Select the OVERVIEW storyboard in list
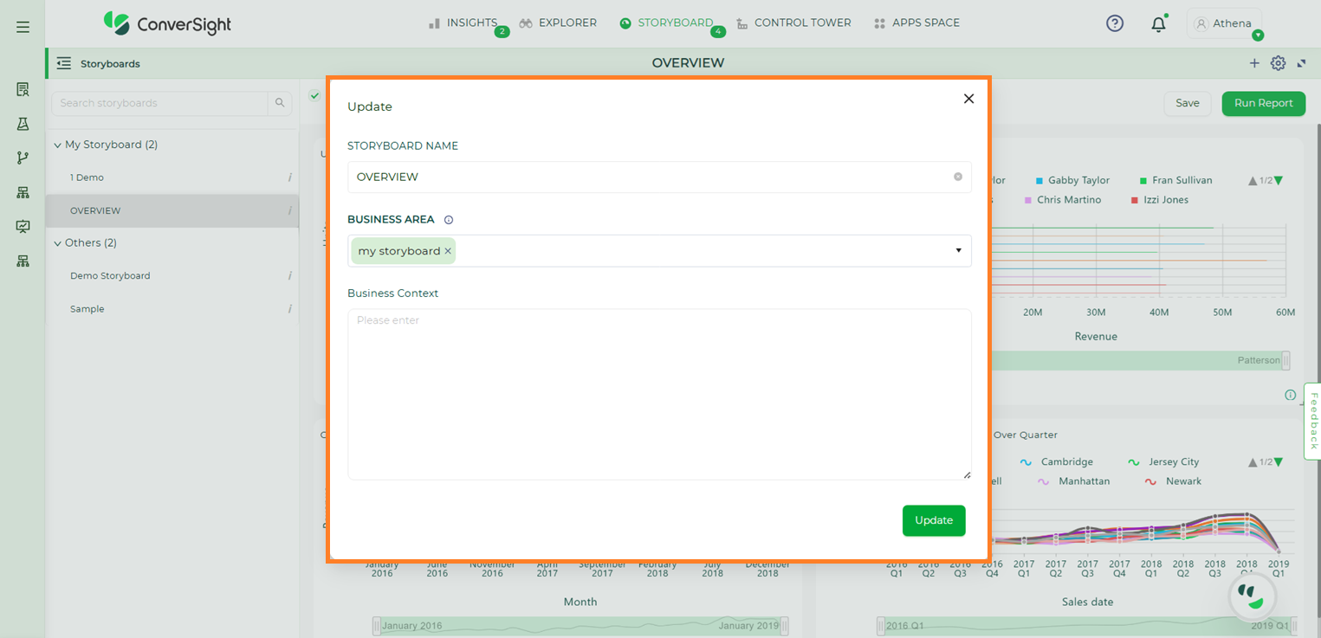The width and height of the screenshot is (1321, 638). [x=95, y=210]
